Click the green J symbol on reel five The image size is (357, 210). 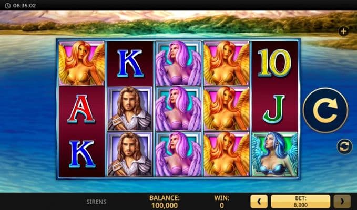[x=274, y=109]
